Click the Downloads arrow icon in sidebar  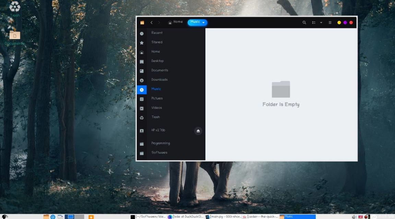(142, 80)
